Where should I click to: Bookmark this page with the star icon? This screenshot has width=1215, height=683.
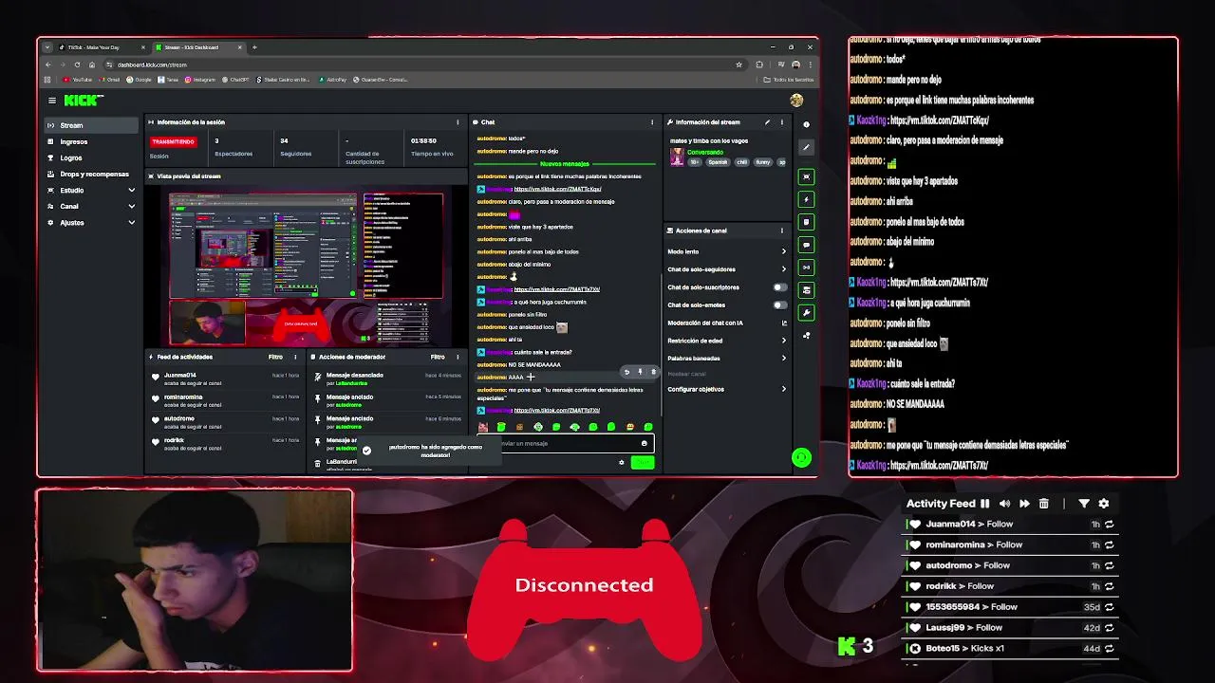(738, 65)
